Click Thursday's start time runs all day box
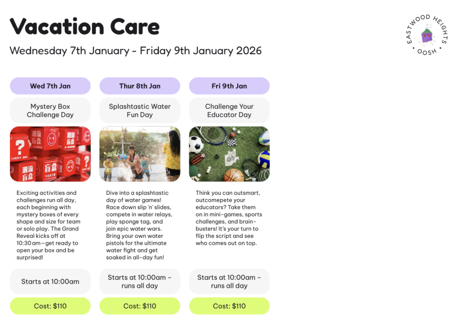Screen dimensions: 460x324 (140, 282)
